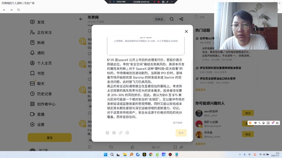
Task: Share the post at feed bottom
Action: click(x=182, y=147)
